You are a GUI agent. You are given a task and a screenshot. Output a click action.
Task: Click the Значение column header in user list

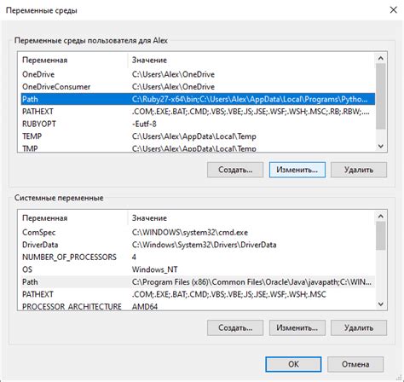[x=149, y=61]
